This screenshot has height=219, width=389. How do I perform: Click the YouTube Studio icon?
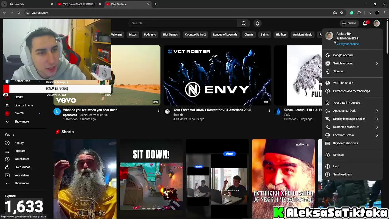(327, 83)
